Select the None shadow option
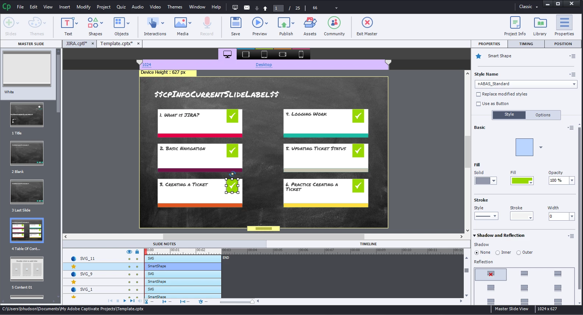583x315 pixels. (x=477, y=253)
